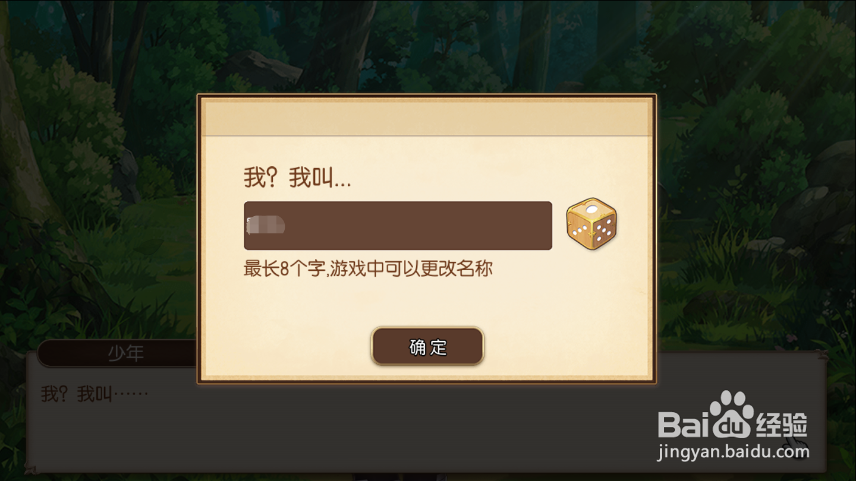Click the name entry text field
This screenshot has width=856, height=481.
(398, 226)
